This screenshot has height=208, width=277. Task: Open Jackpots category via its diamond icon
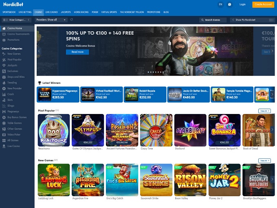pyautogui.click(x=4, y=65)
